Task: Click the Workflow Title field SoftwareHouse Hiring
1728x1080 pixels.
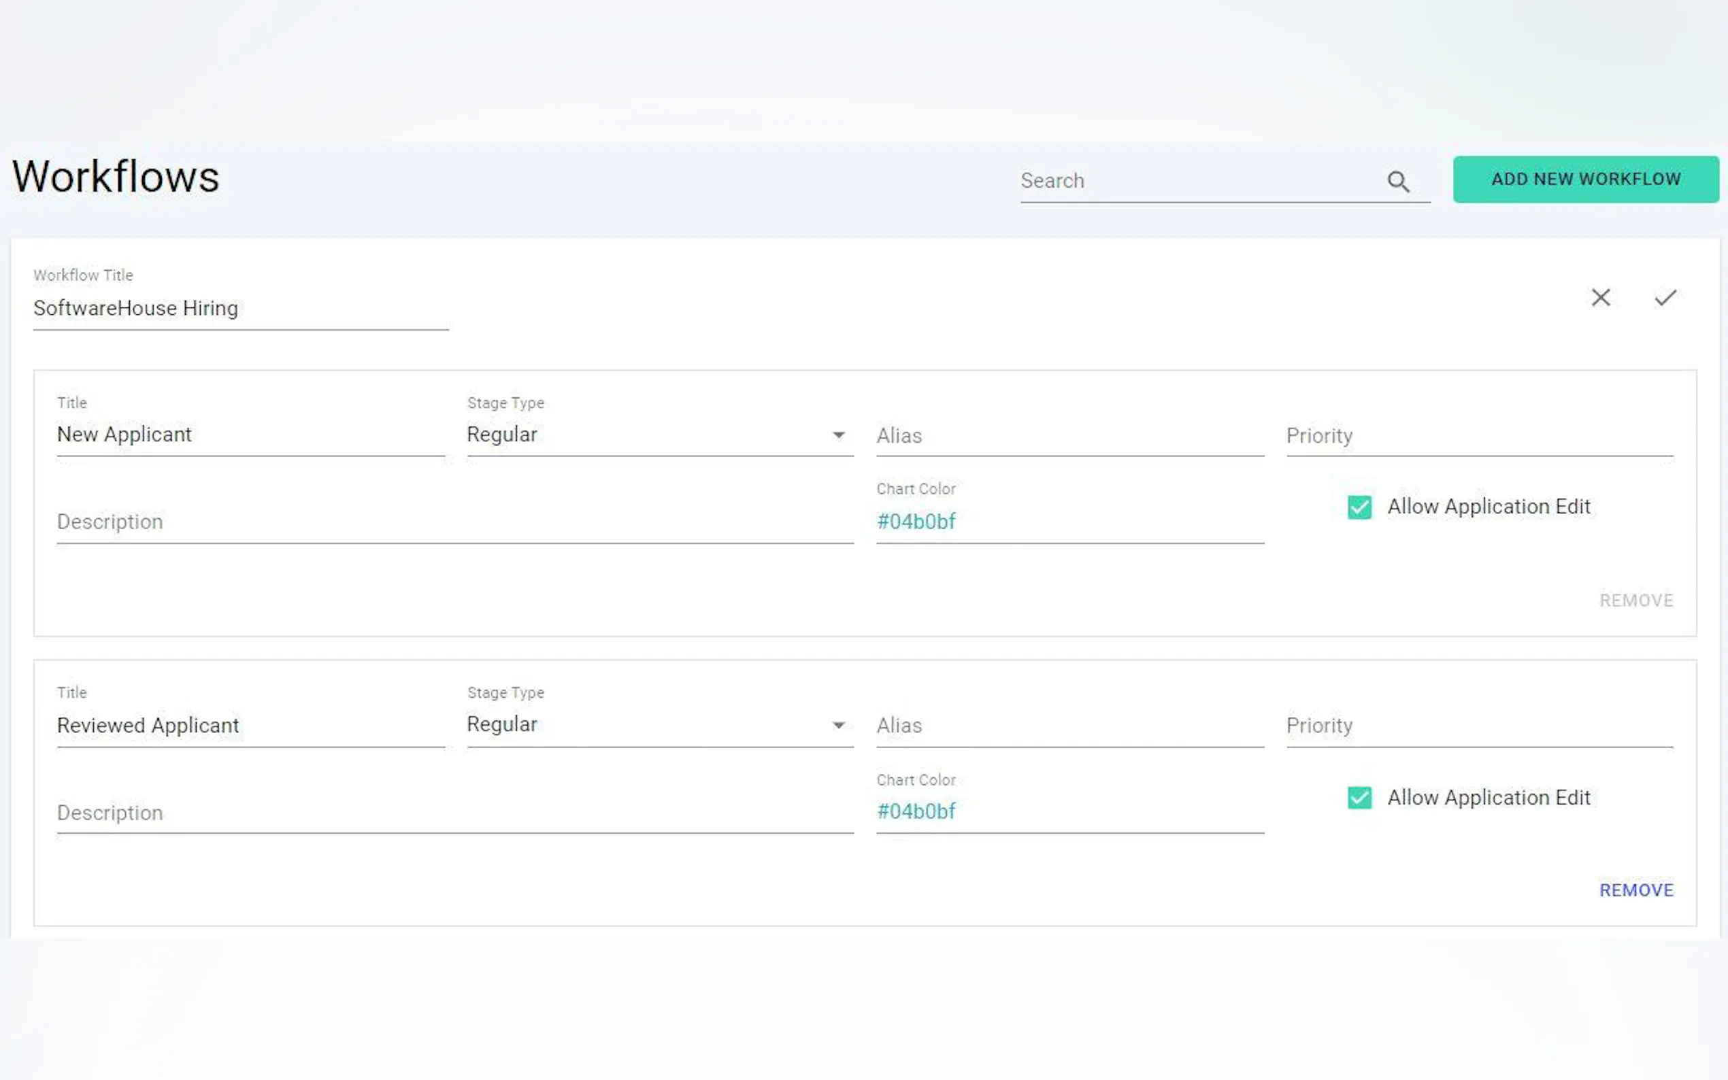Action: pyautogui.click(x=240, y=309)
